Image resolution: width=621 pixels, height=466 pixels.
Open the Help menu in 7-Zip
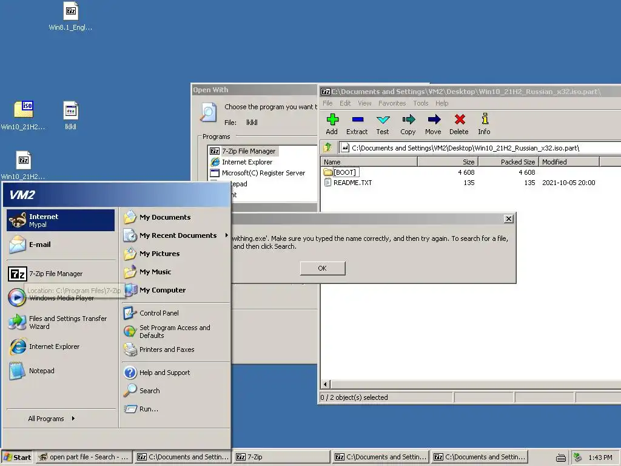pyautogui.click(x=442, y=103)
